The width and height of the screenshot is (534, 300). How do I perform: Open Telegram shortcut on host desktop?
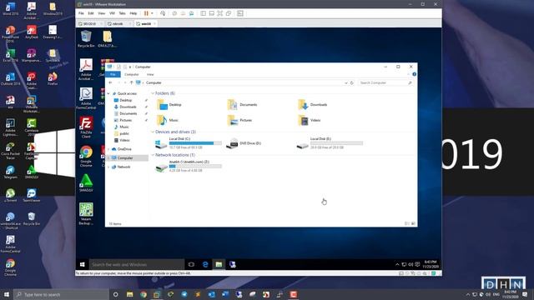coord(10,172)
